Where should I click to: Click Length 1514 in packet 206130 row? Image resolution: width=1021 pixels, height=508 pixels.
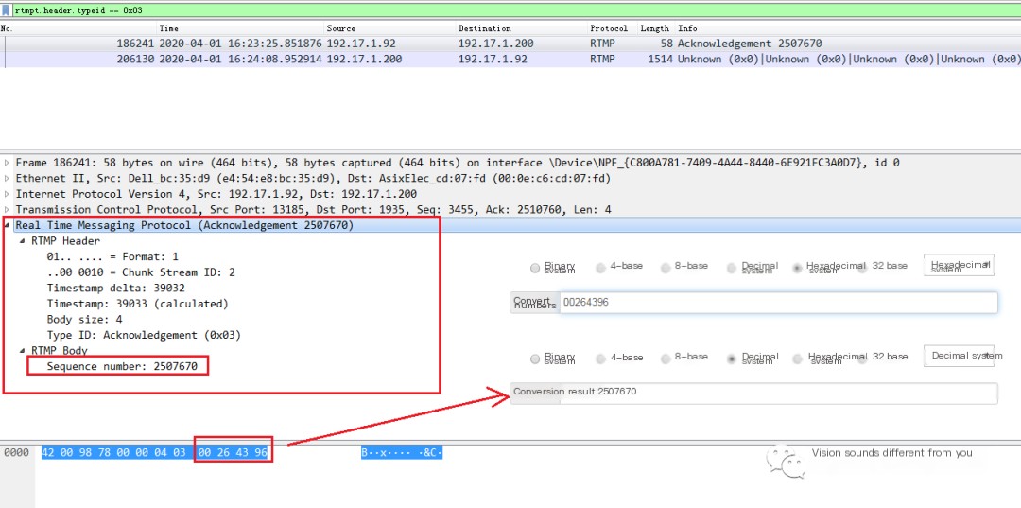pyautogui.click(x=658, y=60)
